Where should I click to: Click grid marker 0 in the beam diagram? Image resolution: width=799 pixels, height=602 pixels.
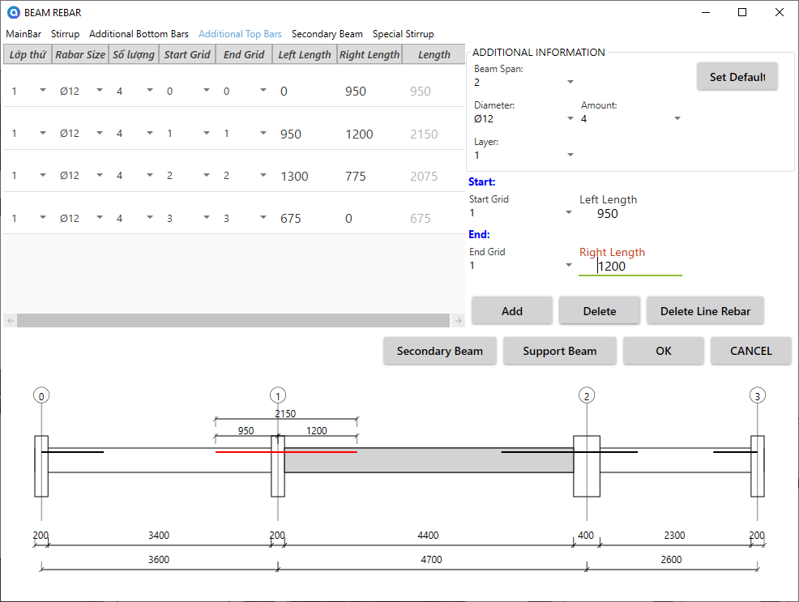pyautogui.click(x=41, y=395)
